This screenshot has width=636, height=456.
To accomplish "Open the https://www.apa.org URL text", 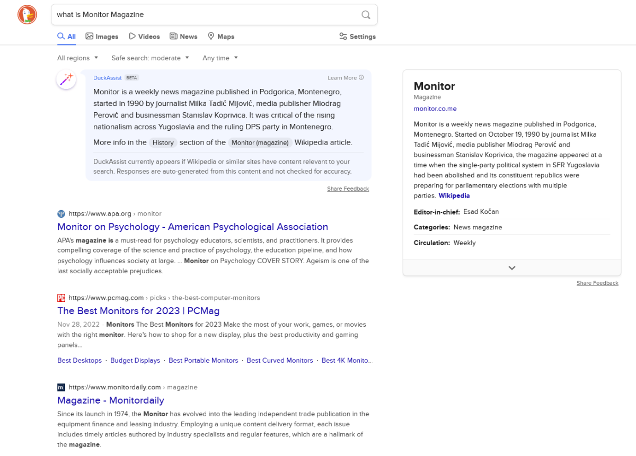I will (x=100, y=214).
